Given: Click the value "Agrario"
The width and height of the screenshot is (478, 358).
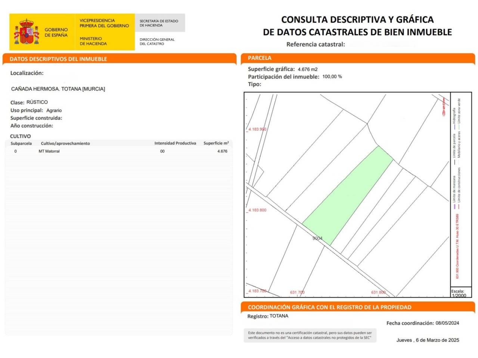Looking at the screenshot, I should pos(54,110).
